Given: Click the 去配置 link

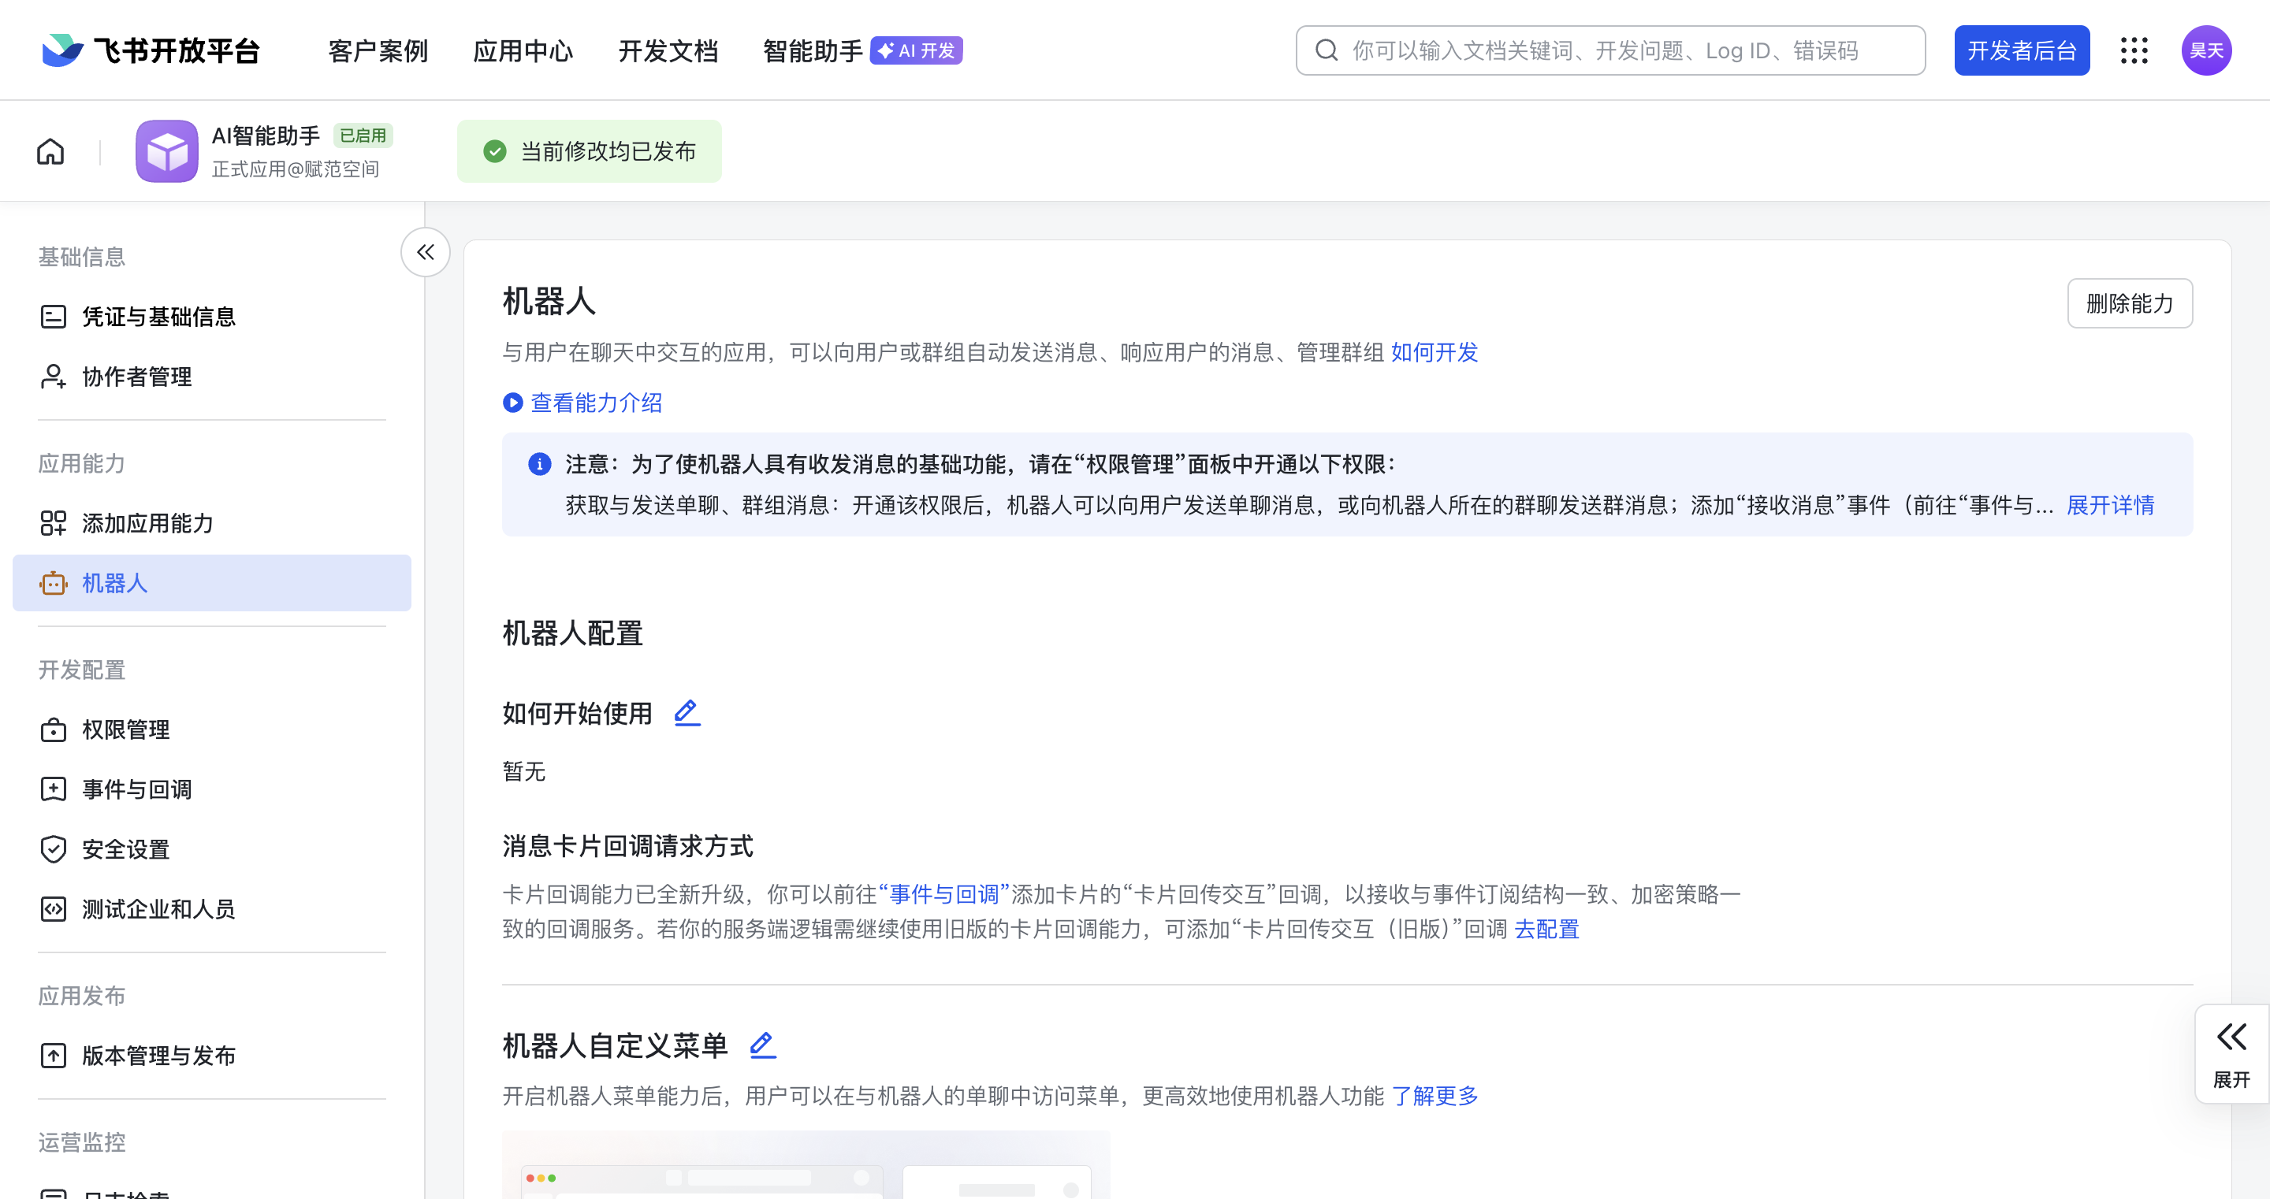Looking at the screenshot, I should [x=1546, y=929].
